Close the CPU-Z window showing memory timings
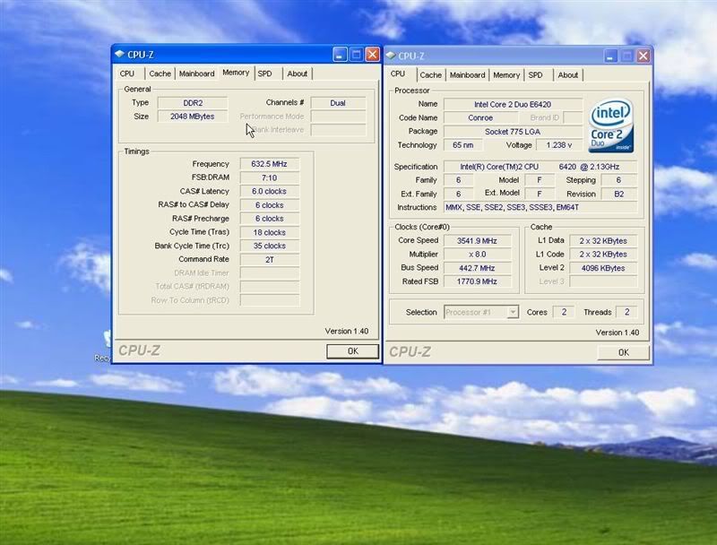The height and width of the screenshot is (545, 717). (373, 55)
